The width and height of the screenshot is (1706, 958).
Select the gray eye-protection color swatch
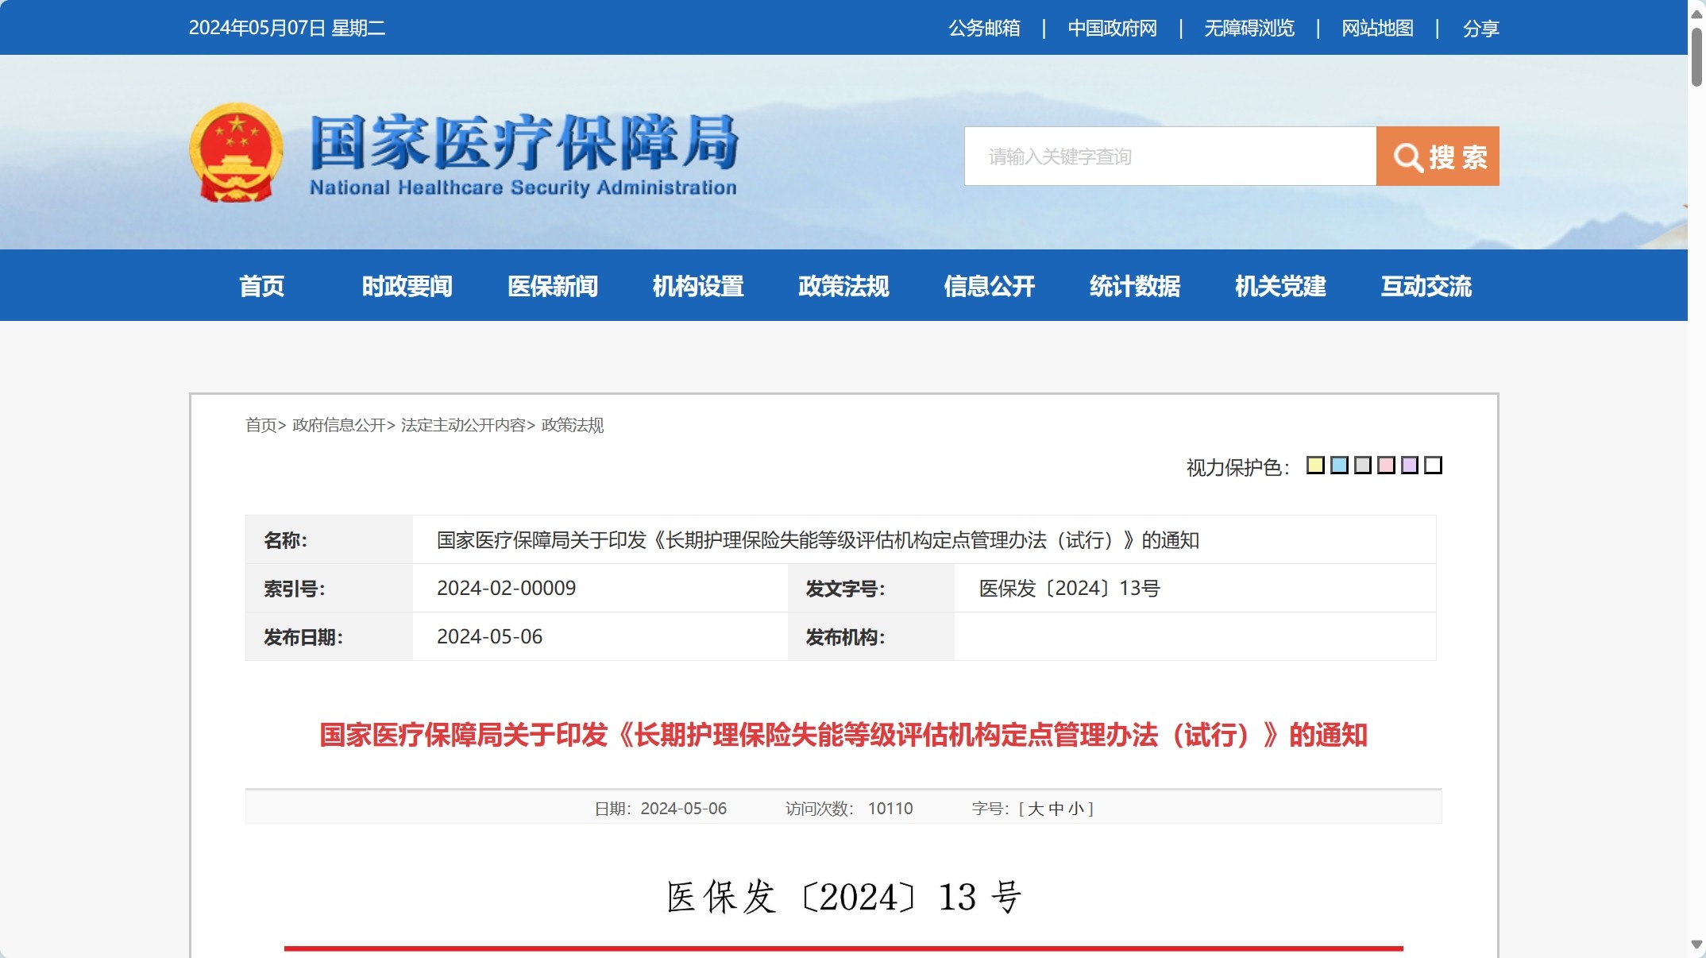[1363, 465]
